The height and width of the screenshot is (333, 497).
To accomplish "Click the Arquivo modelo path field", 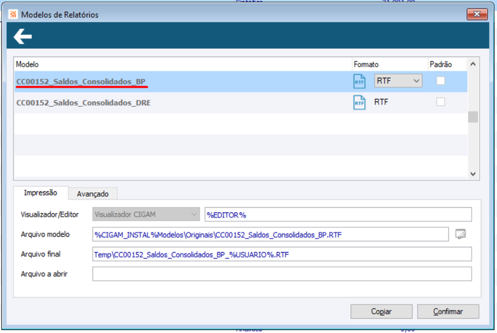I will point(270,234).
